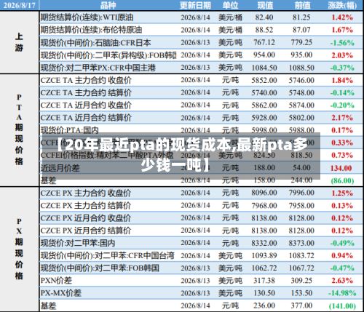Click 二甲苯(异构级):FOB韩国 row name
The height and width of the screenshot is (312, 364).
click(108, 55)
